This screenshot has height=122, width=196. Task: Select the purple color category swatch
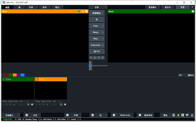coord(19,75)
